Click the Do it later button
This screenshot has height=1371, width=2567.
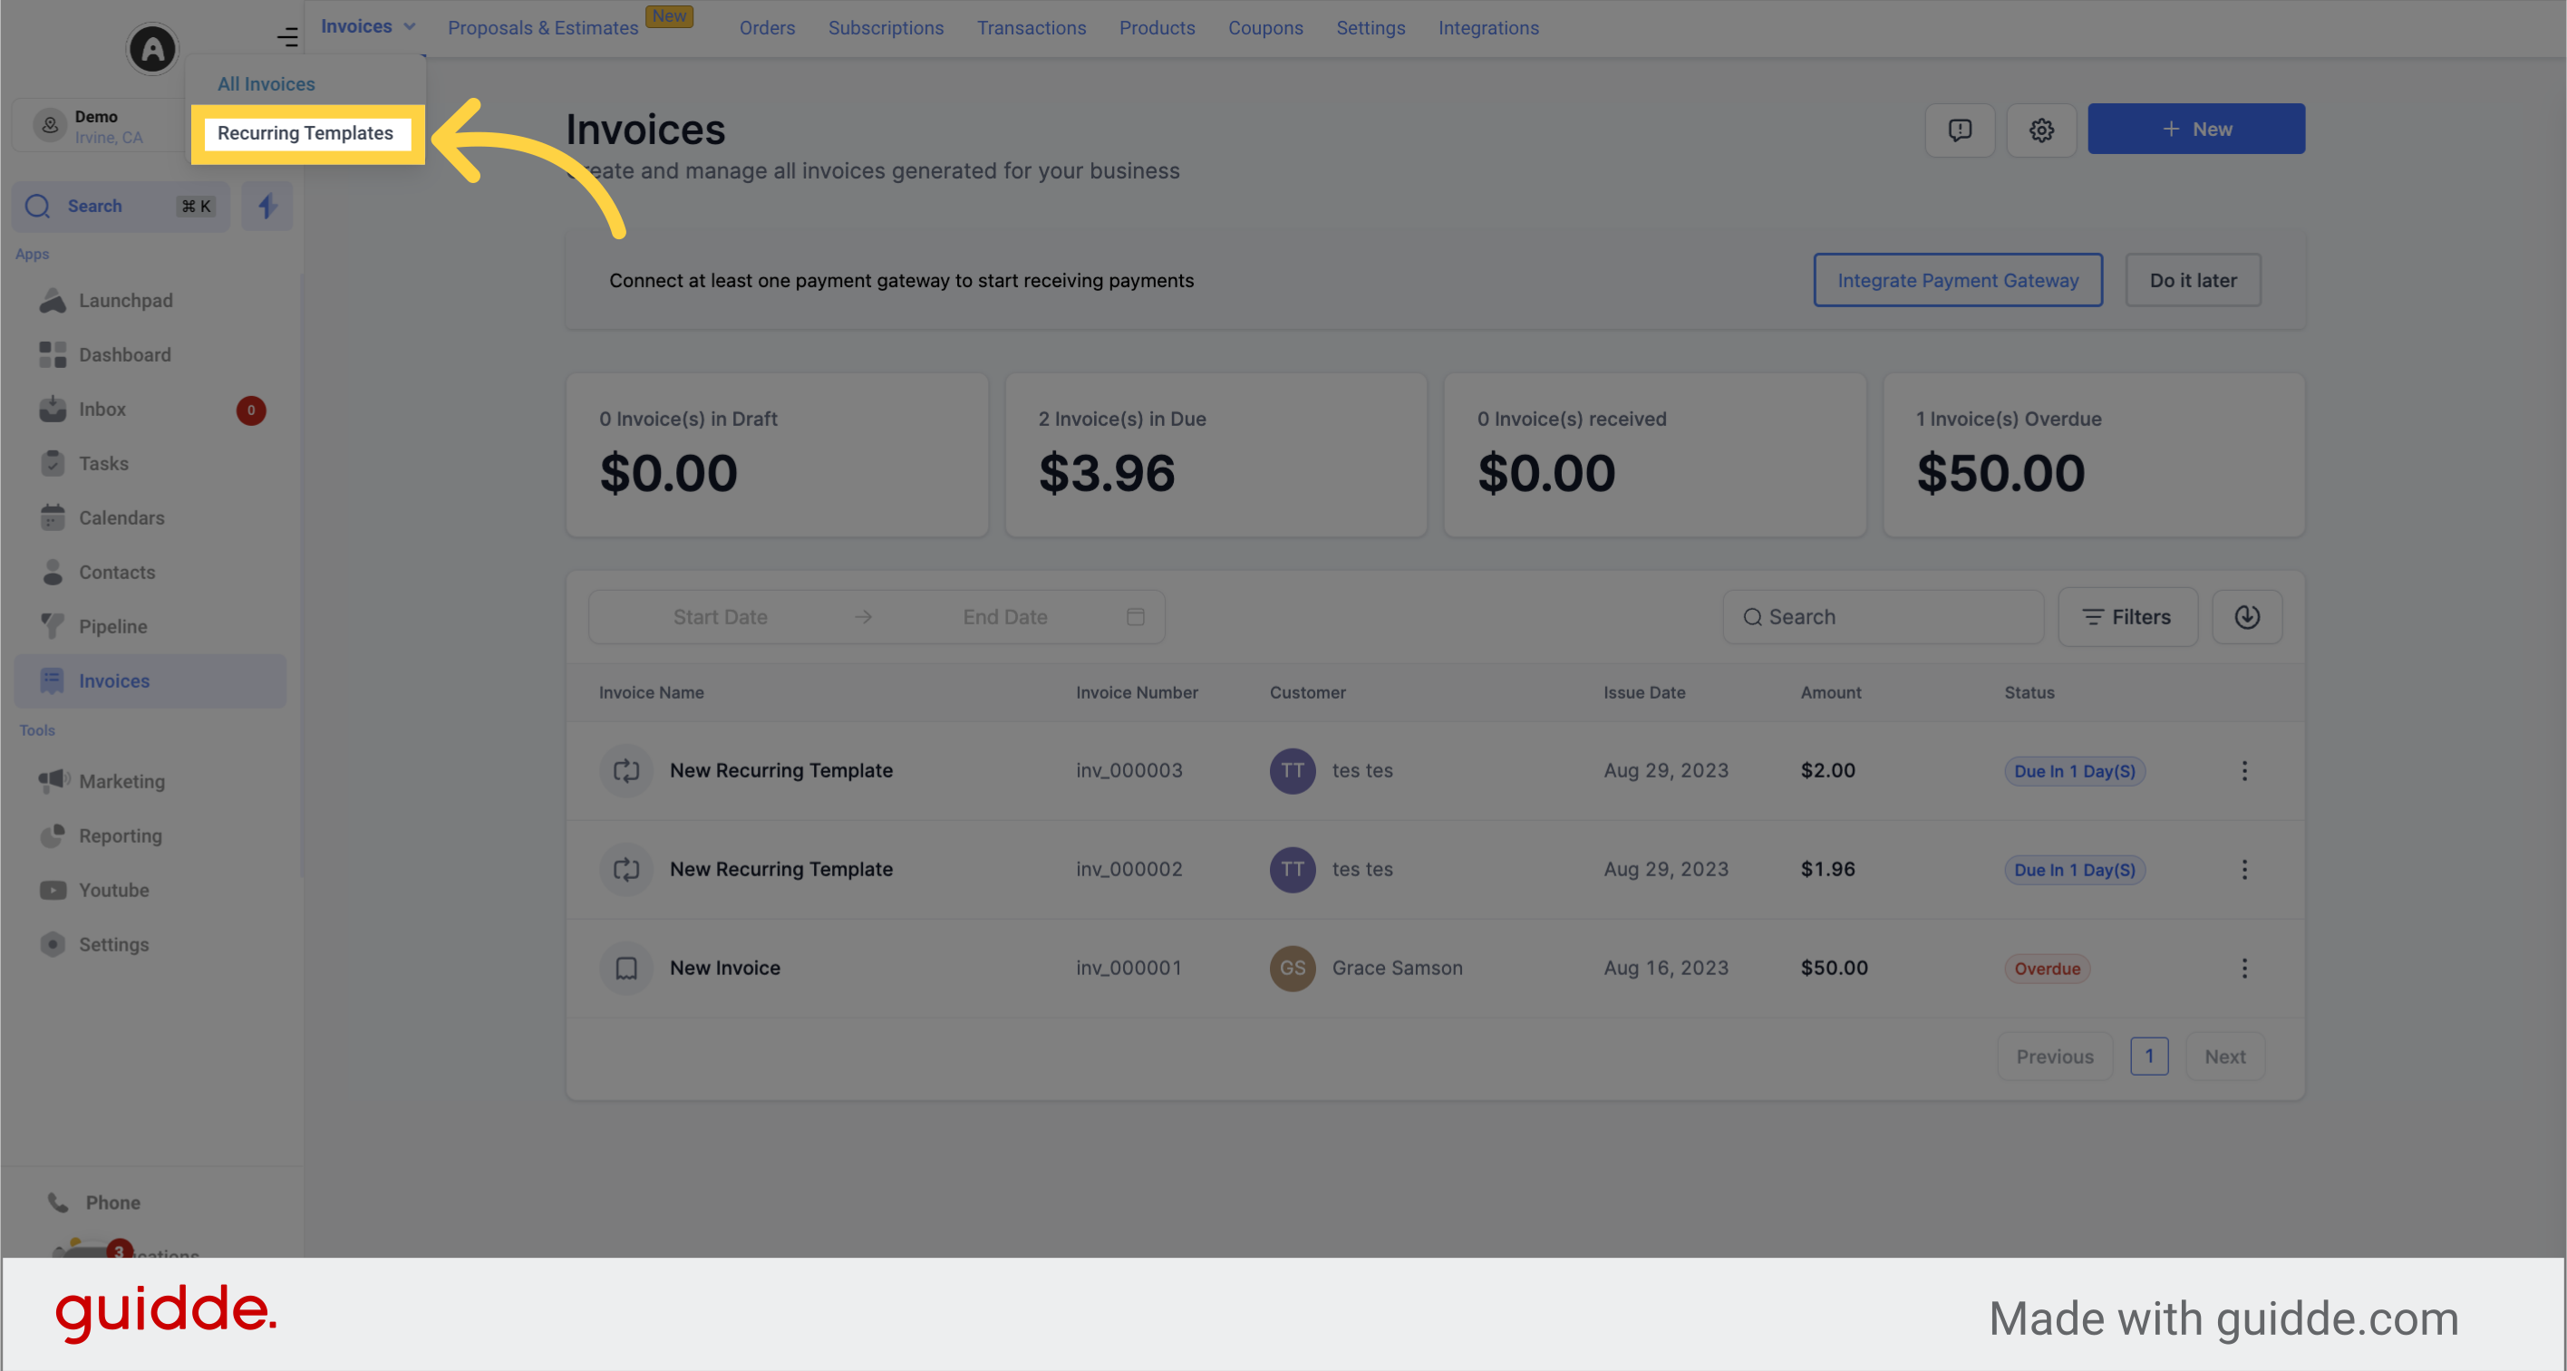click(x=2193, y=280)
